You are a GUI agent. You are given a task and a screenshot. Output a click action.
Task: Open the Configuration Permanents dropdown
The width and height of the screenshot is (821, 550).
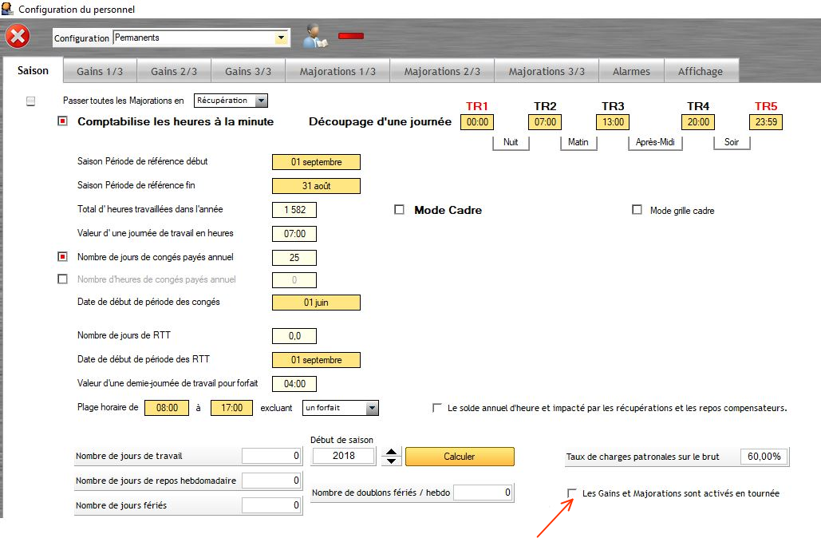point(281,38)
